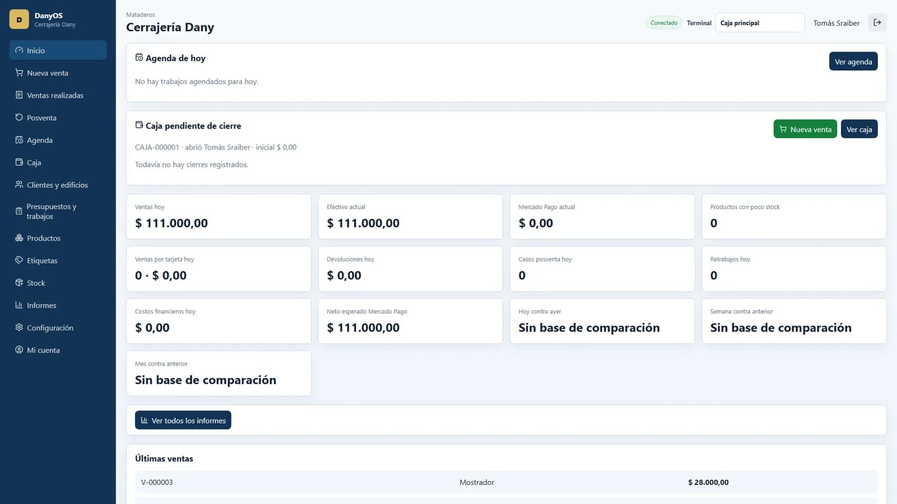Screen dimensions: 897x504
Task: Click the Mataderos branch label
Action: (x=140, y=15)
